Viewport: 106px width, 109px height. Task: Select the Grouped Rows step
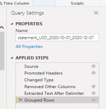point(57,100)
